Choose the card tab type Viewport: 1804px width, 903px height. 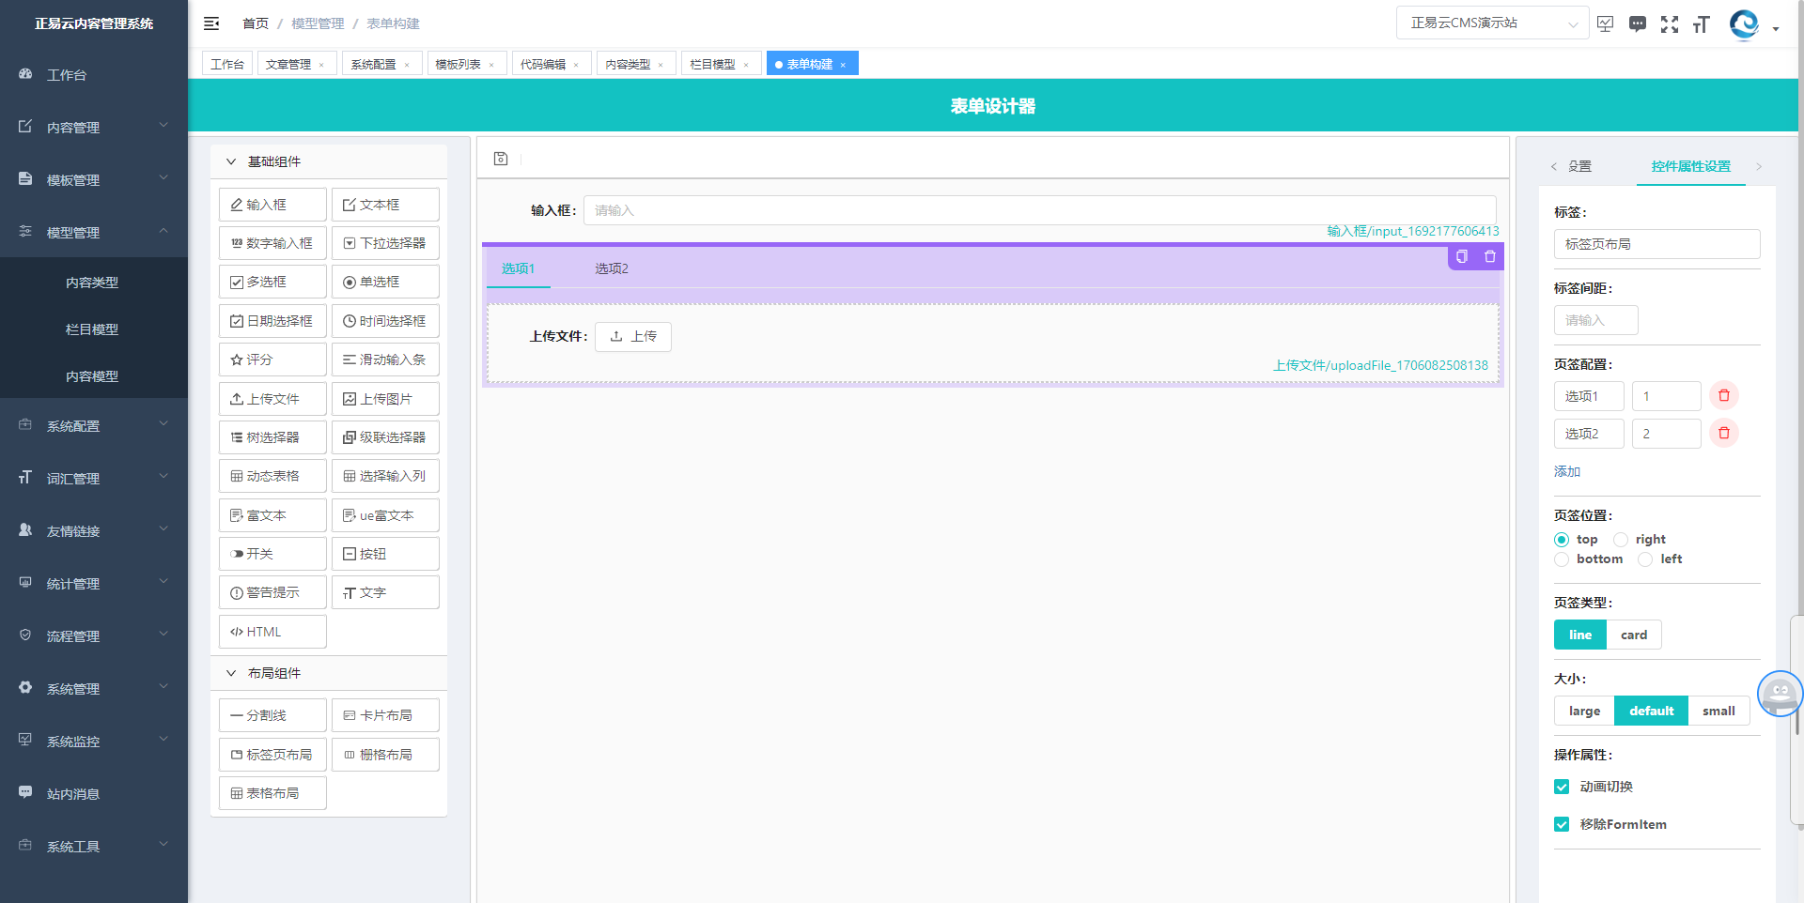(1633, 635)
